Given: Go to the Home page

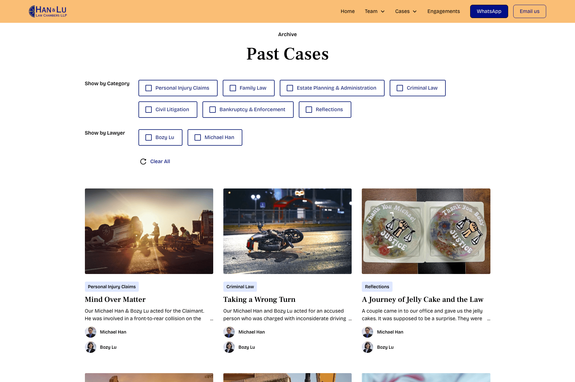Looking at the screenshot, I should (348, 11).
